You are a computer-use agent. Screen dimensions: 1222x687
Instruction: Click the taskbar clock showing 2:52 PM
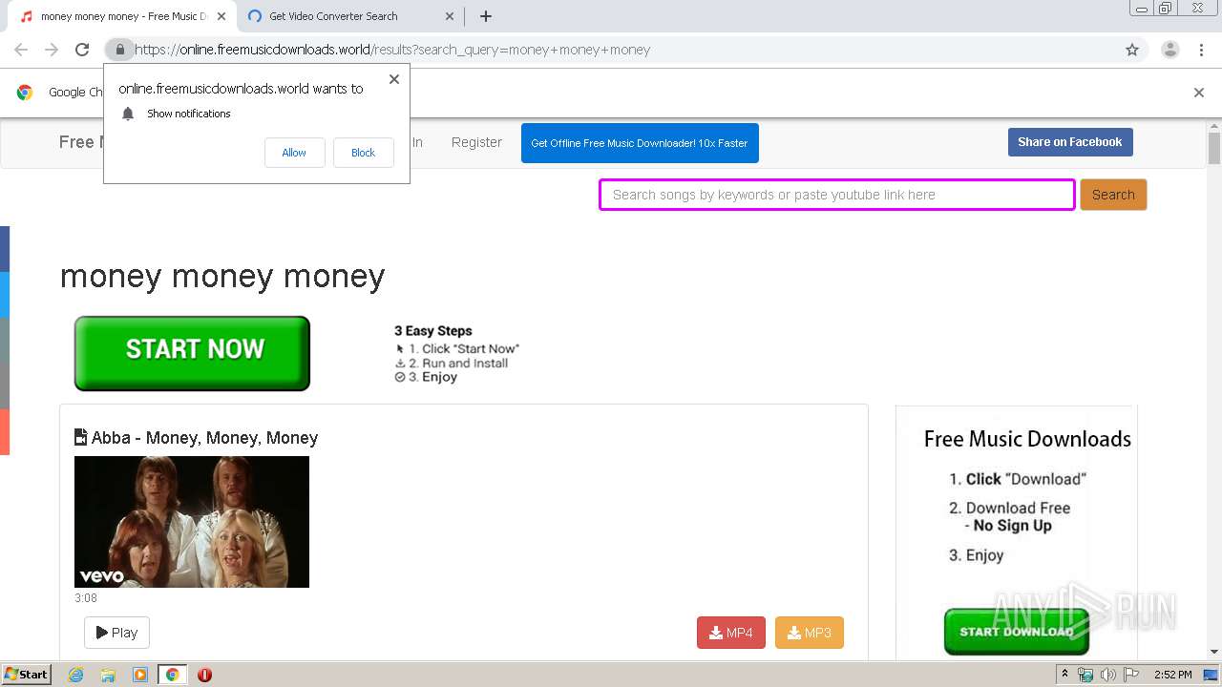point(1172,675)
